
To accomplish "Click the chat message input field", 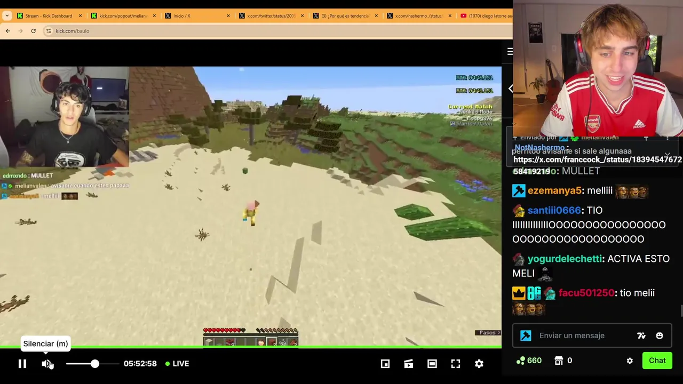I will pos(592,335).
